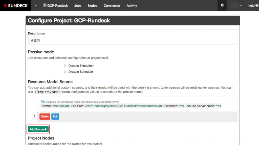Click the File source type name
The image size is (259, 145).
point(43,102)
